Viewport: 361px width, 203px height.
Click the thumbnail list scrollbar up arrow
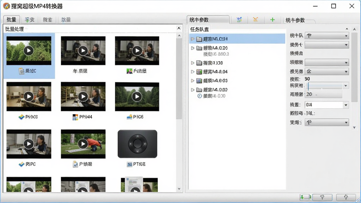(x=179, y=36)
